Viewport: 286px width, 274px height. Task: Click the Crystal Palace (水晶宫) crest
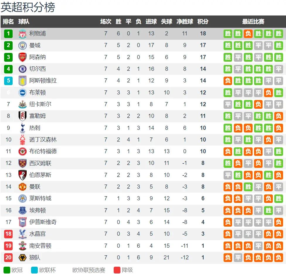click(x=23, y=234)
